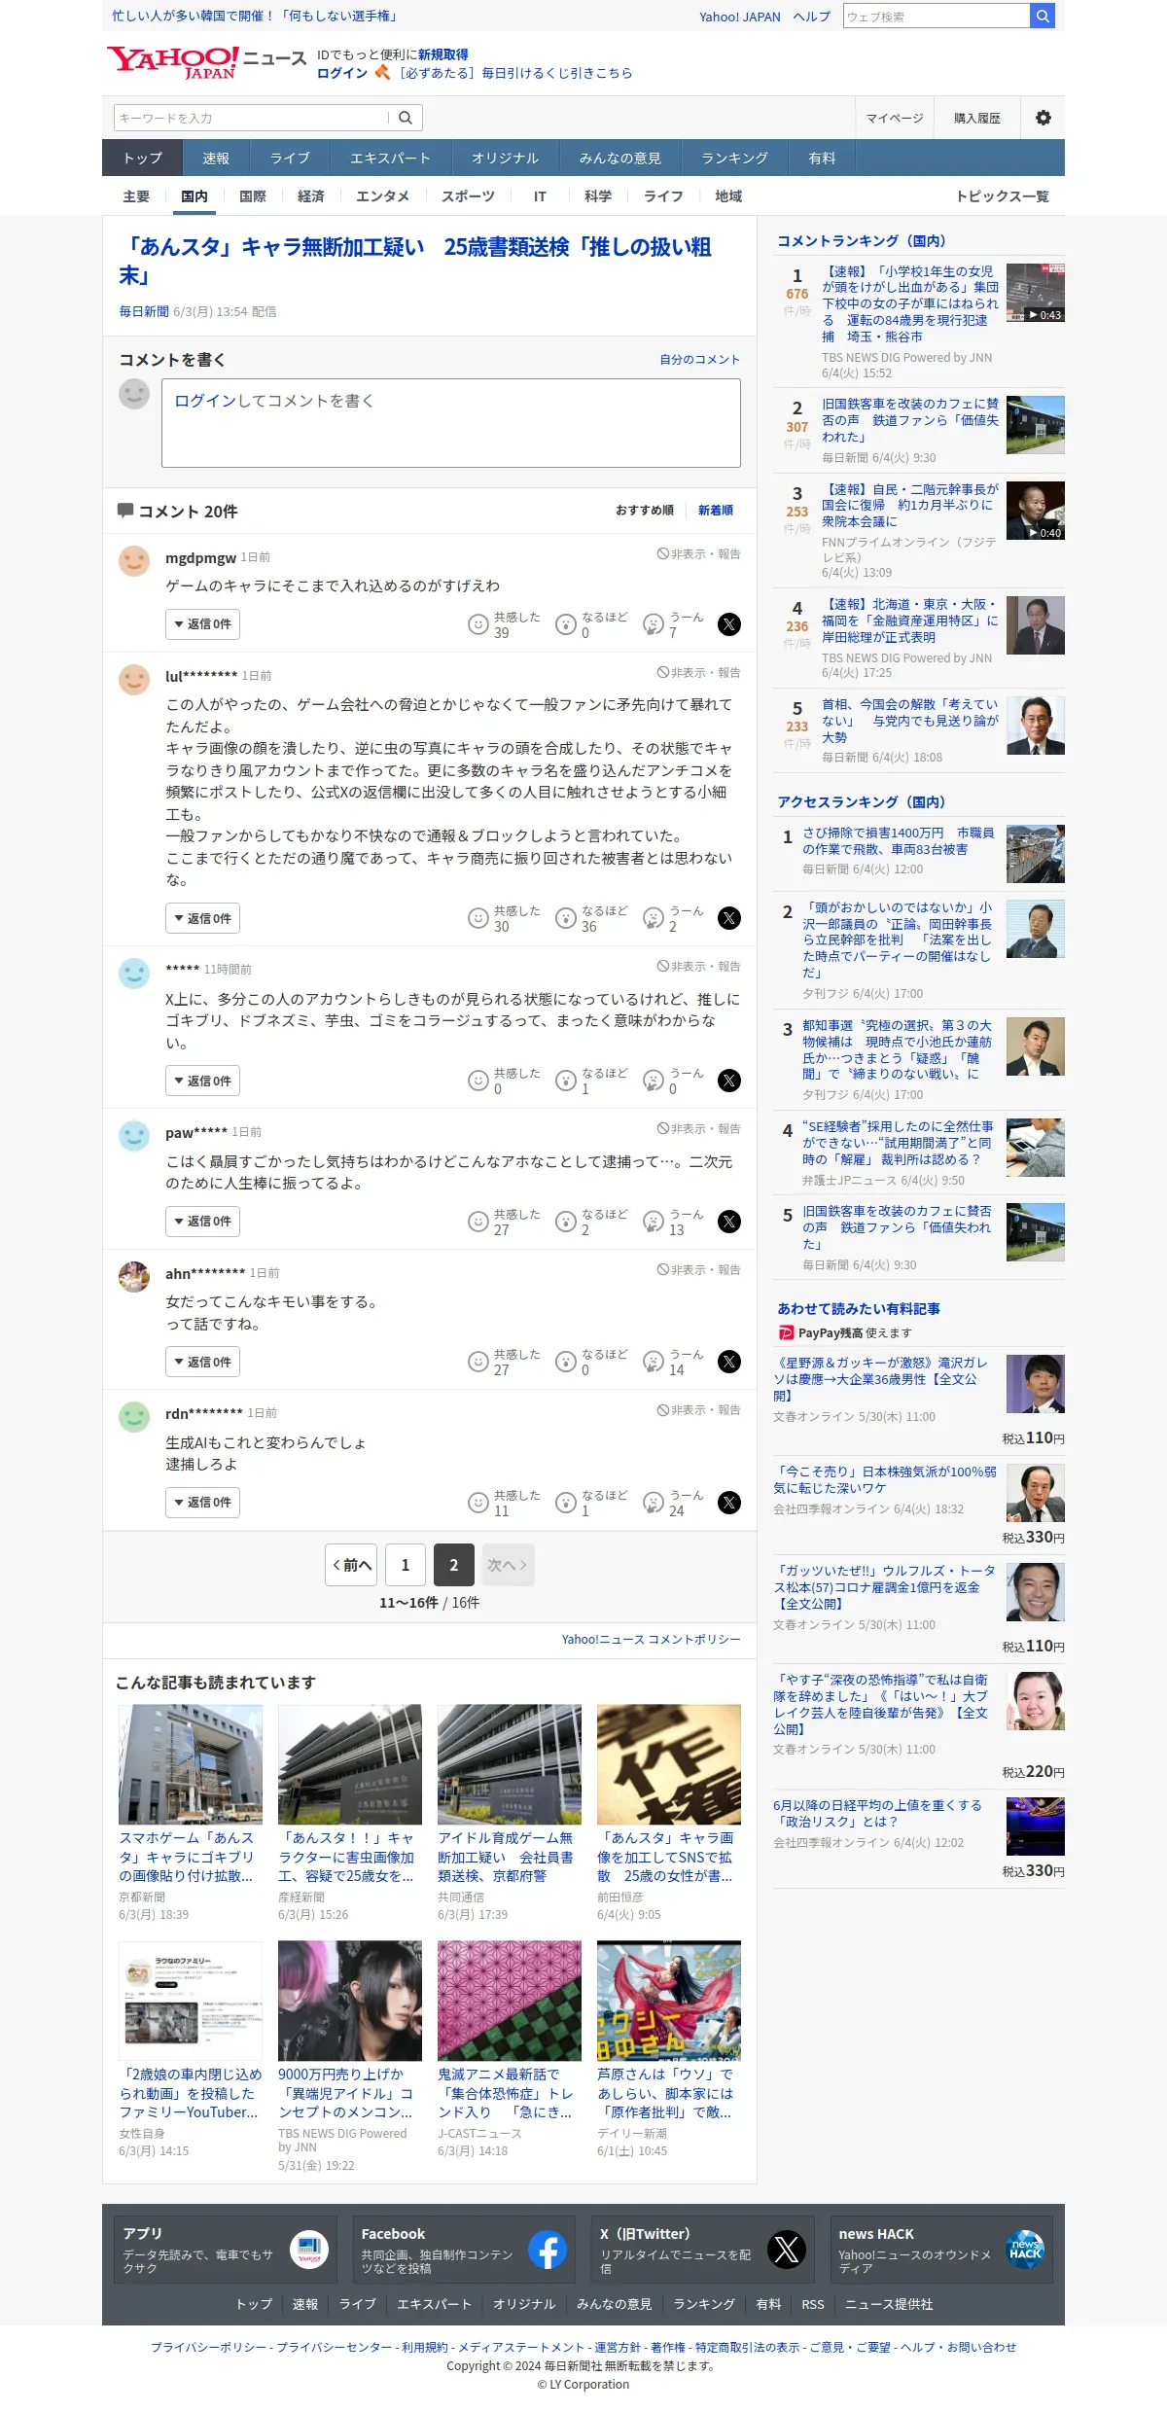The height and width of the screenshot is (2412, 1167).
Task: Open Yahoo!ニュース コメントポリシー link
Action: pyautogui.click(x=652, y=1640)
